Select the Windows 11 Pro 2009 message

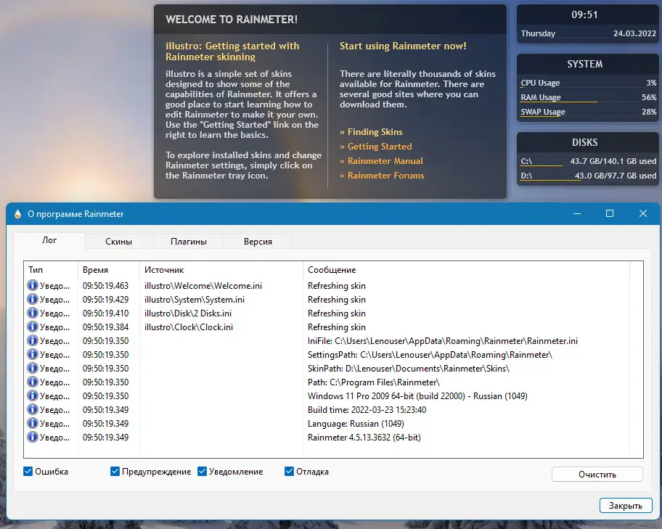point(417,396)
